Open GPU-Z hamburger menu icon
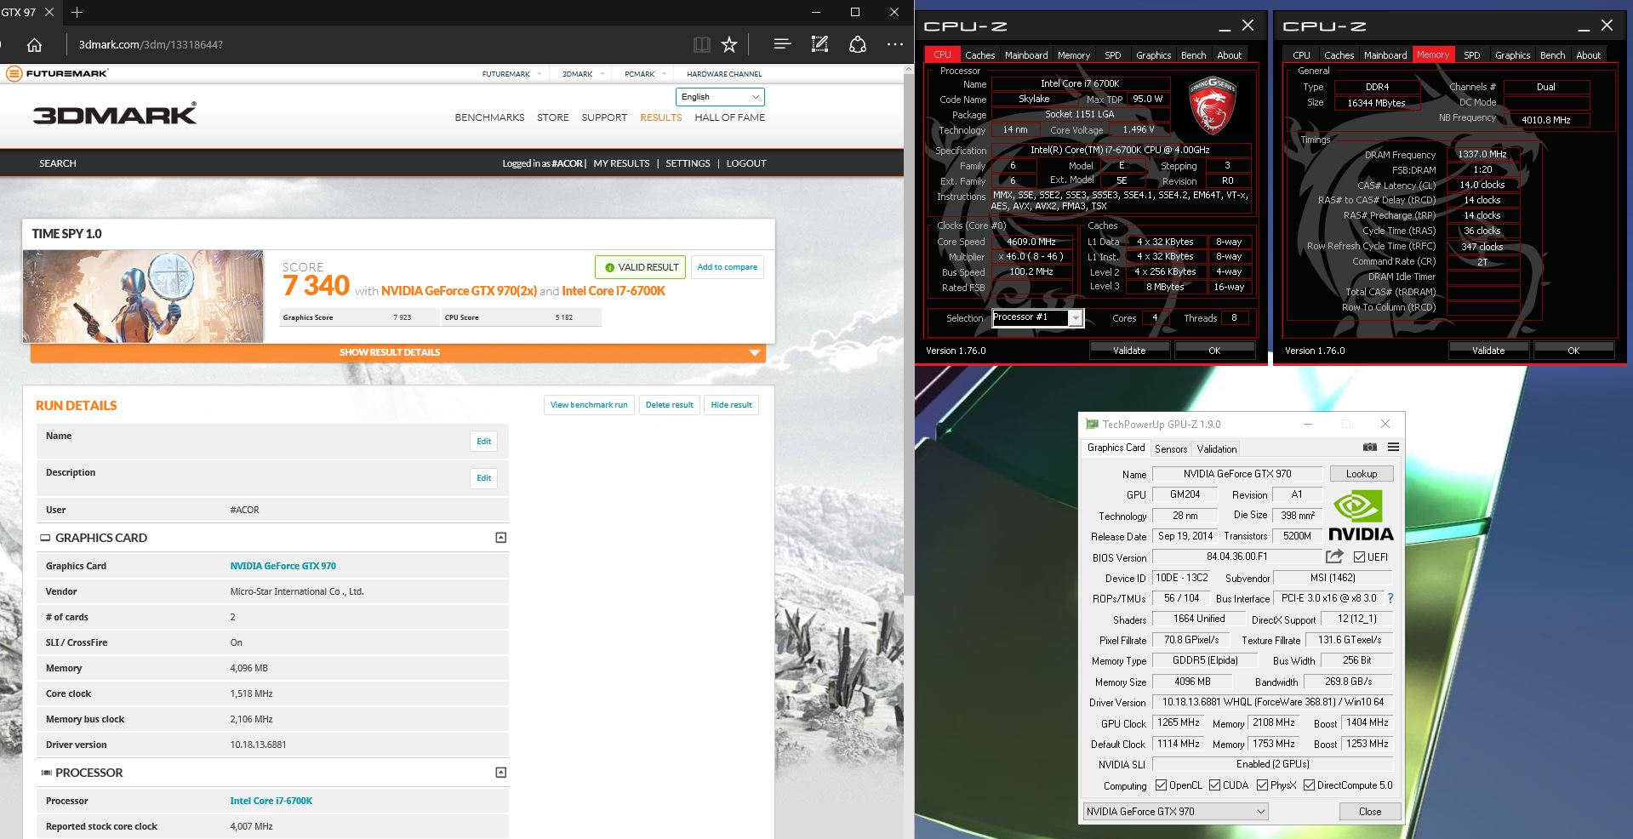The width and height of the screenshot is (1633, 839). click(x=1393, y=447)
